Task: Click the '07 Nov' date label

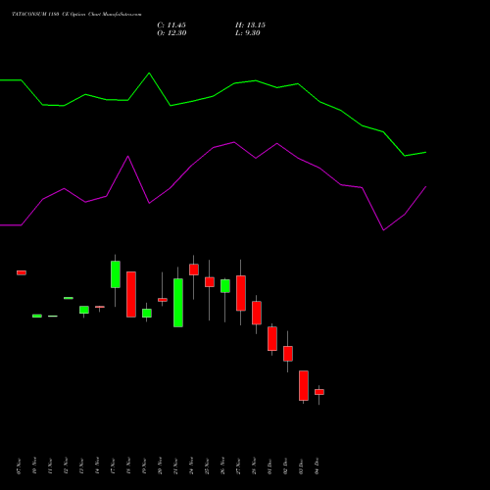Action: (x=19, y=466)
